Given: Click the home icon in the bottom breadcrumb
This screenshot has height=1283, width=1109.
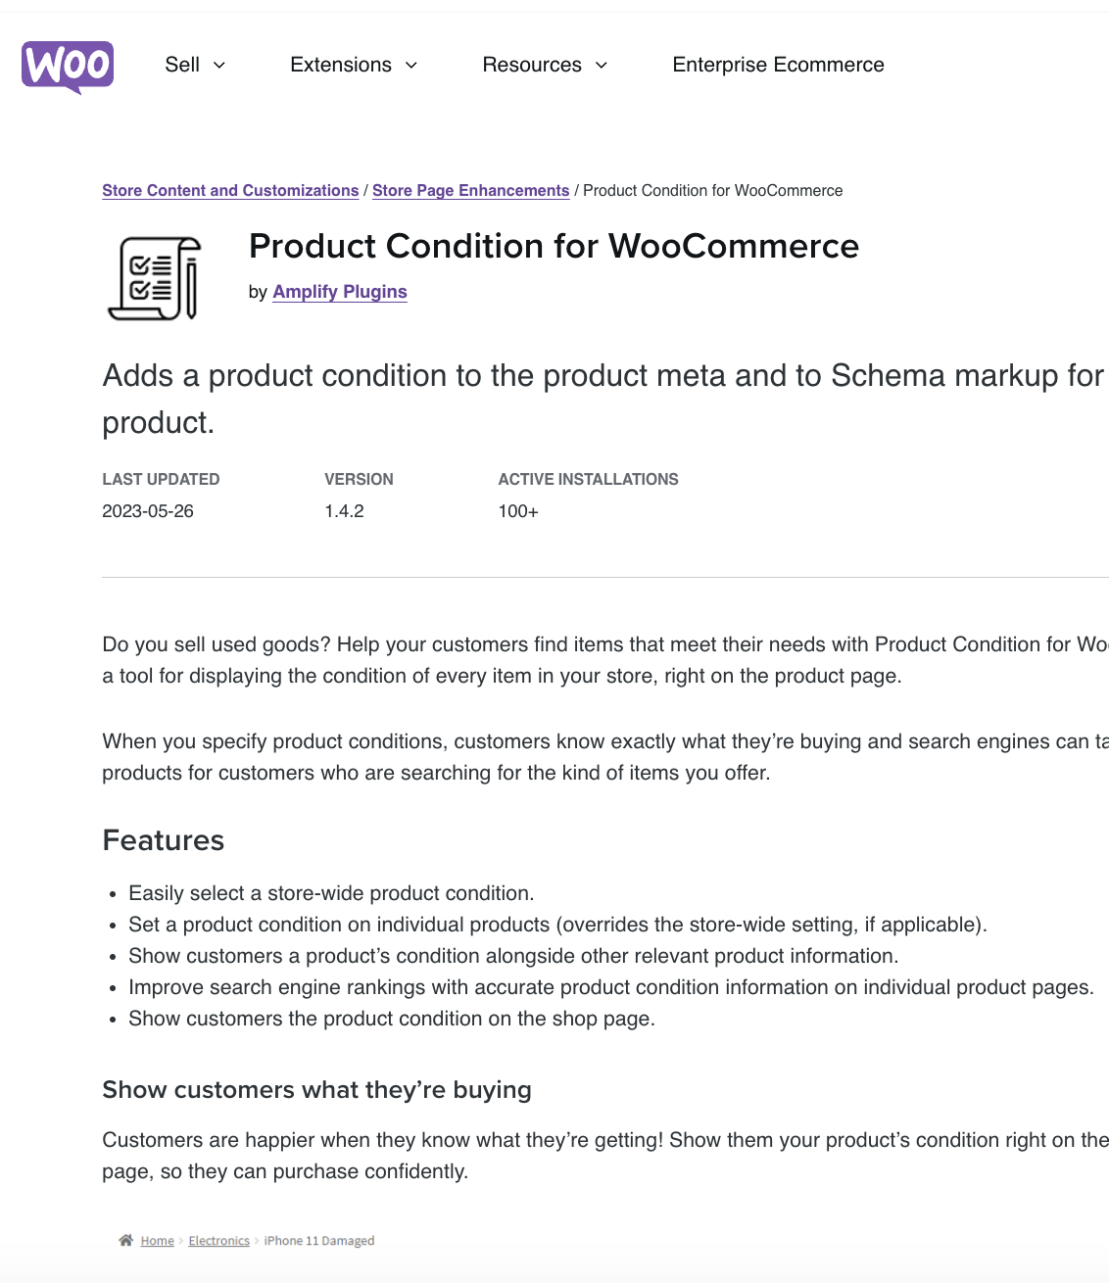Looking at the screenshot, I should click(x=126, y=1240).
